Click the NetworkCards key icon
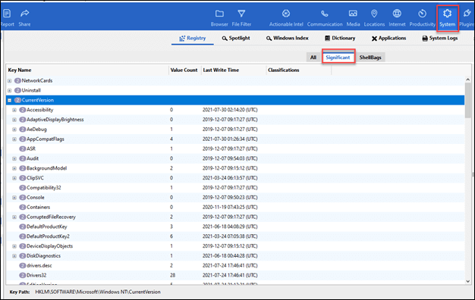This screenshot has width=475, height=300. pos(17,81)
